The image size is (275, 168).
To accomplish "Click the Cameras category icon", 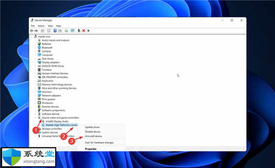I will click(39, 51).
